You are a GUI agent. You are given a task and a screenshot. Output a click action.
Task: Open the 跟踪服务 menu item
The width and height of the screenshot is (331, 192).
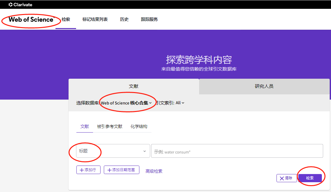149,20
